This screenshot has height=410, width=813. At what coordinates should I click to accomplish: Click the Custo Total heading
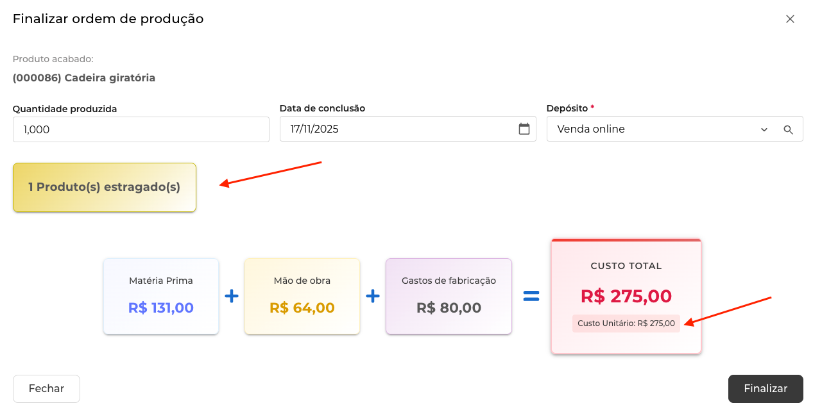626,266
